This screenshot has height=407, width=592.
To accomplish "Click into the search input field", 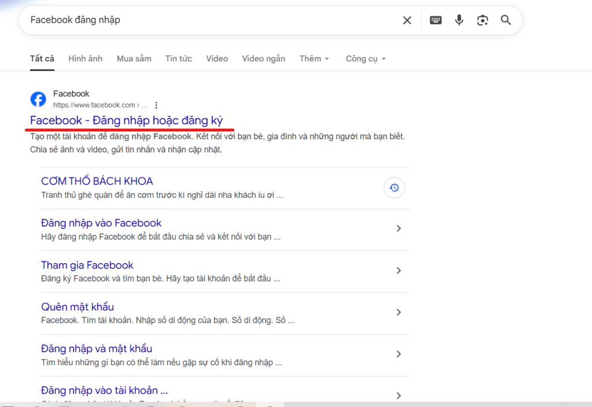I will click(208, 20).
